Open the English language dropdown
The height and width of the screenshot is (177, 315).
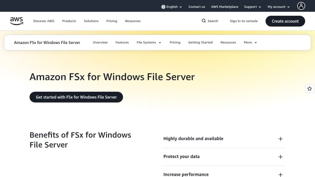172,7
